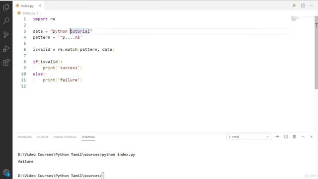Open the Extensions view

(x=6, y=62)
